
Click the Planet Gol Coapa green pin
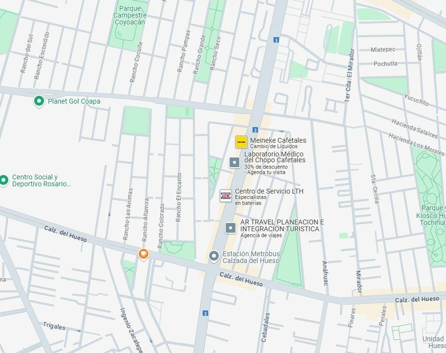pos(39,101)
